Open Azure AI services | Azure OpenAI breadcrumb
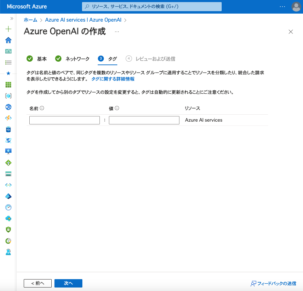The image size is (303, 291). pyautogui.click(x=83, y=20)
